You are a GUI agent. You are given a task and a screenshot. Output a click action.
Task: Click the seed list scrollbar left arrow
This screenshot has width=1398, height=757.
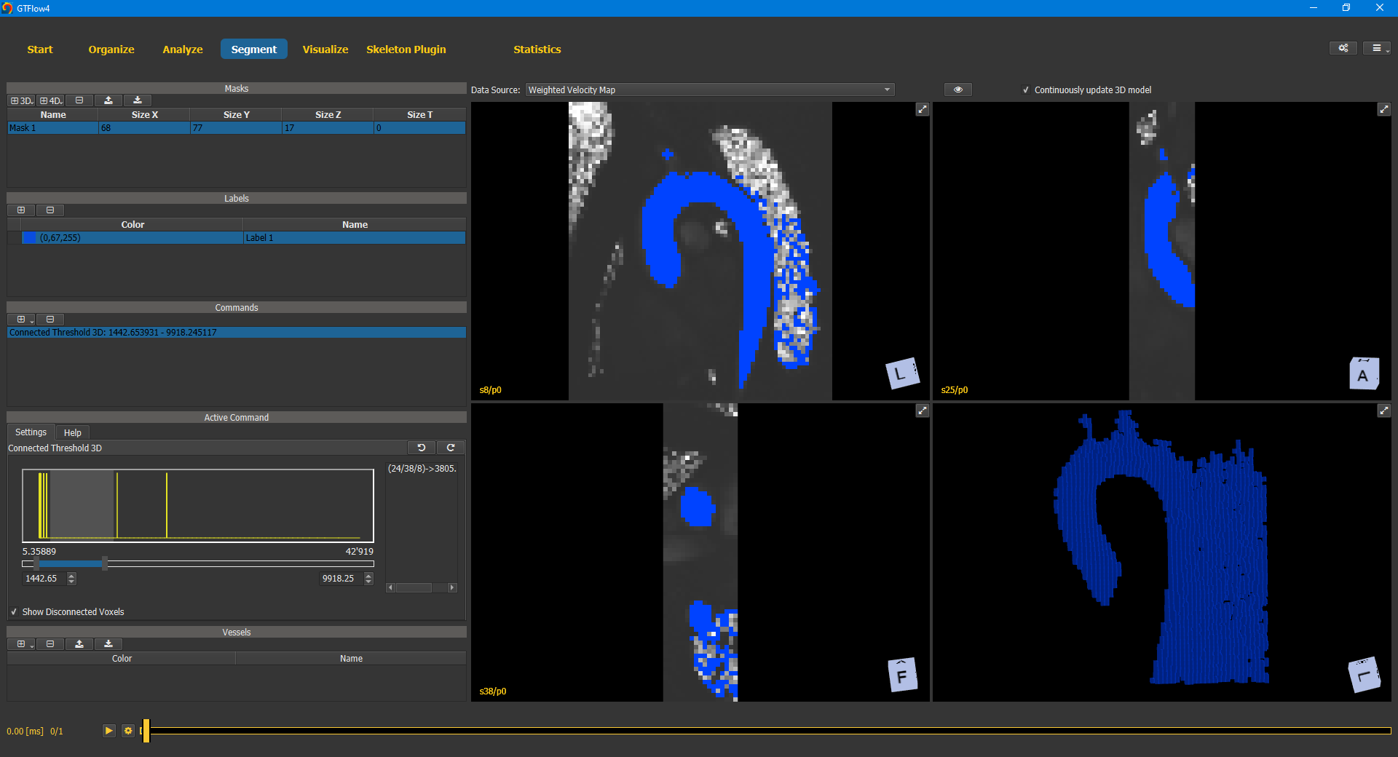[x=391, y=587]
